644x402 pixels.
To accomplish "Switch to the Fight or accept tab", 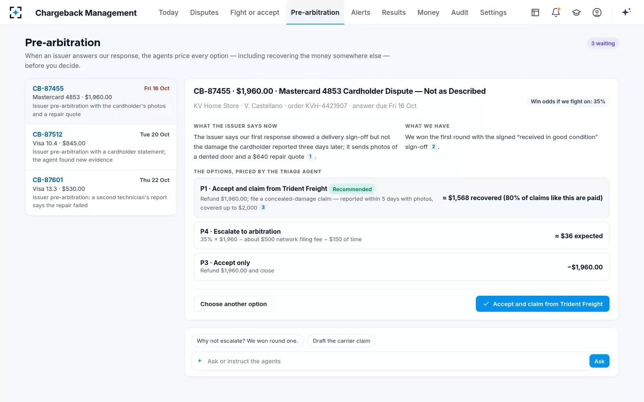I will (x=254, y=13).
